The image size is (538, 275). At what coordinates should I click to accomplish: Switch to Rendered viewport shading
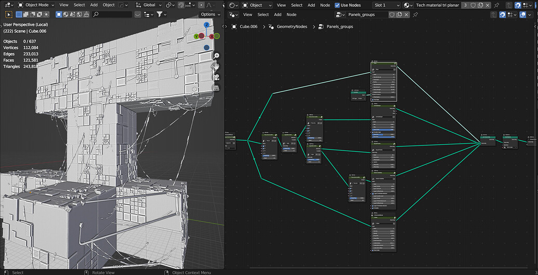(x=72, y=15)
